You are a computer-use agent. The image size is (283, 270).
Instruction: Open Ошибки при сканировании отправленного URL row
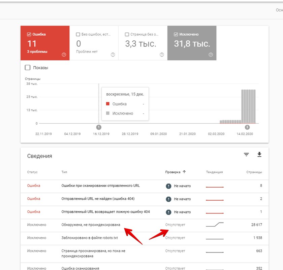click(145, 186)
